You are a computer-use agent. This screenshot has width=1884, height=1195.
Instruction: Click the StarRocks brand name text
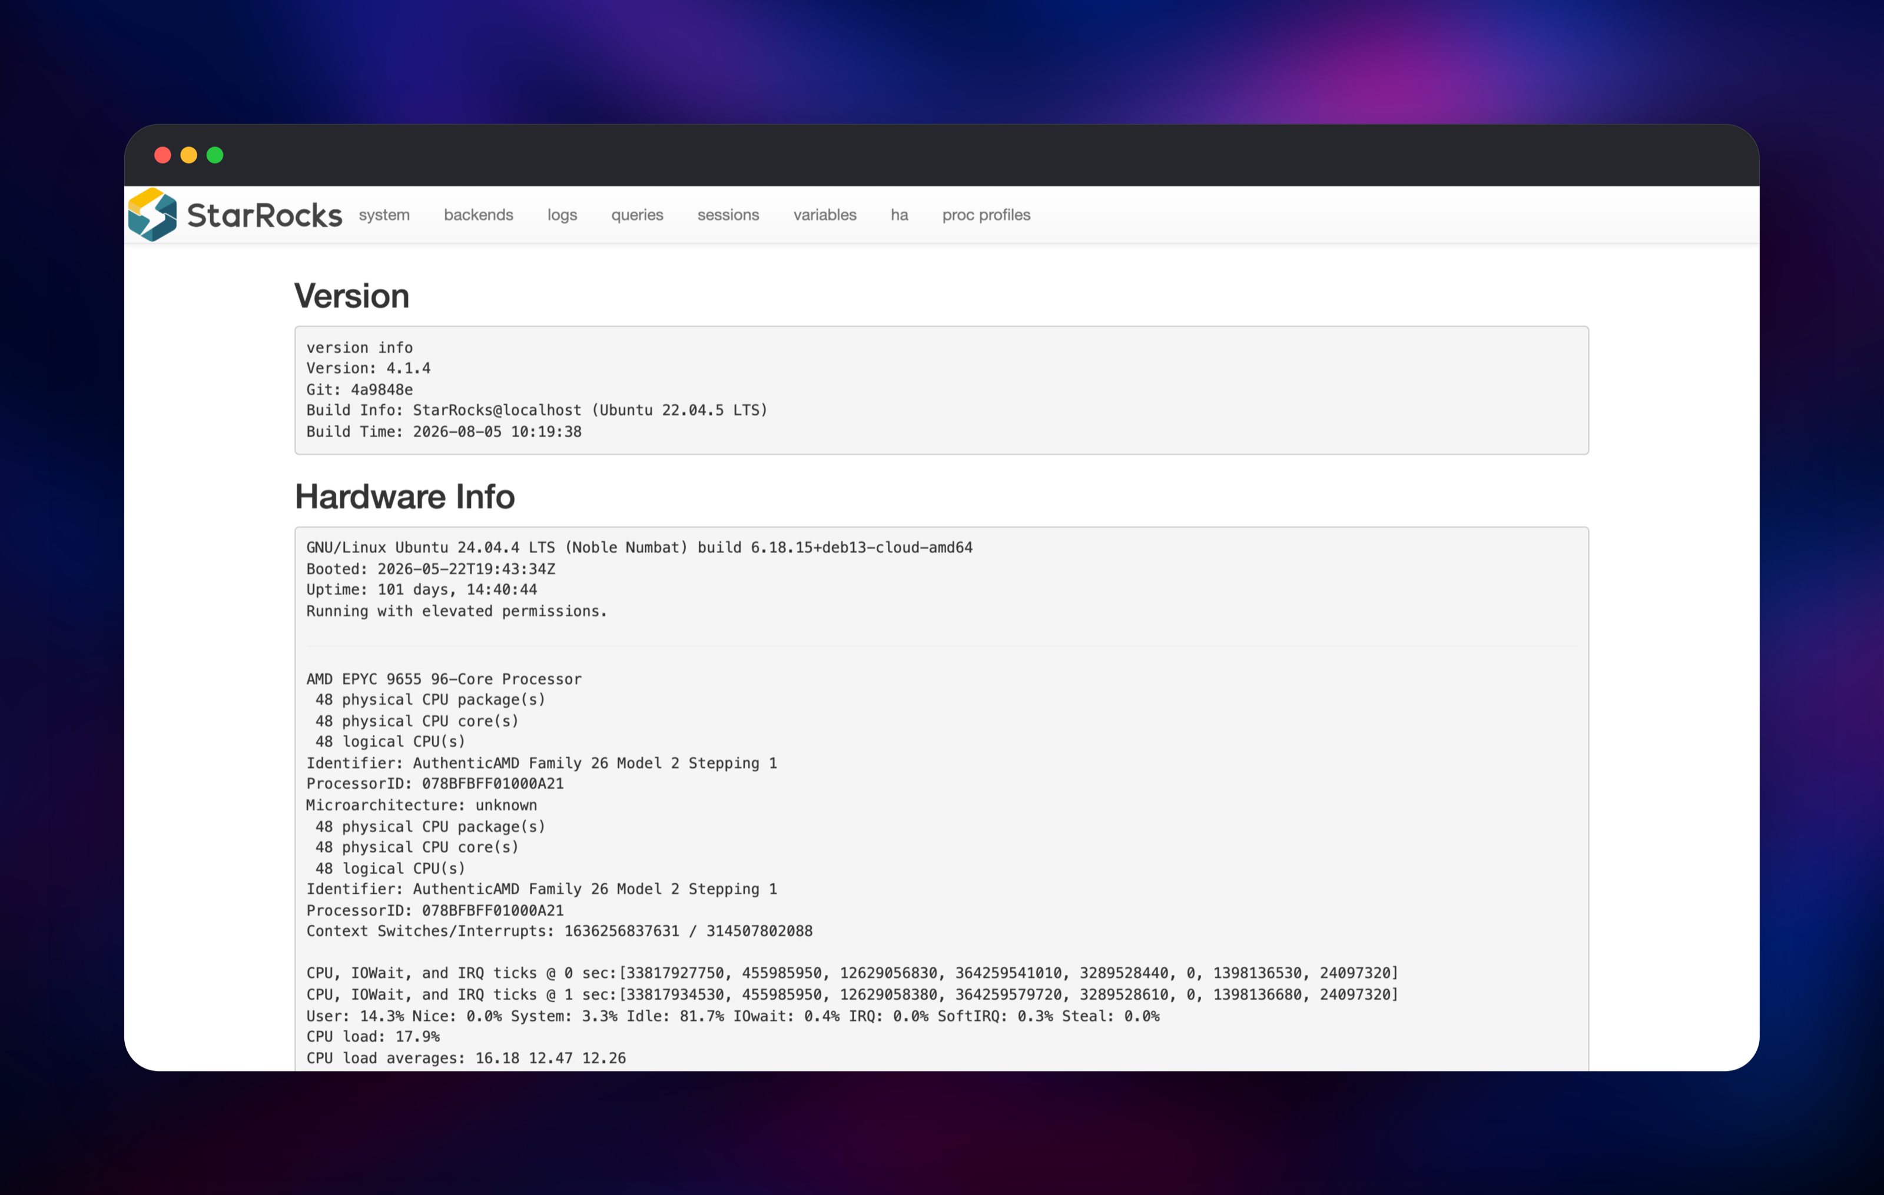264,215
